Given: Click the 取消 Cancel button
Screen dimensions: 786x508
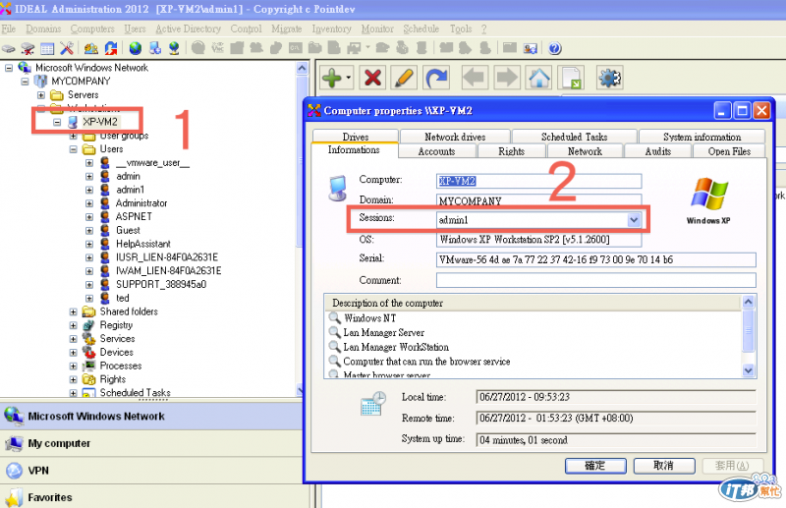Looking at the screenshot, I should [x=664, y=466].
